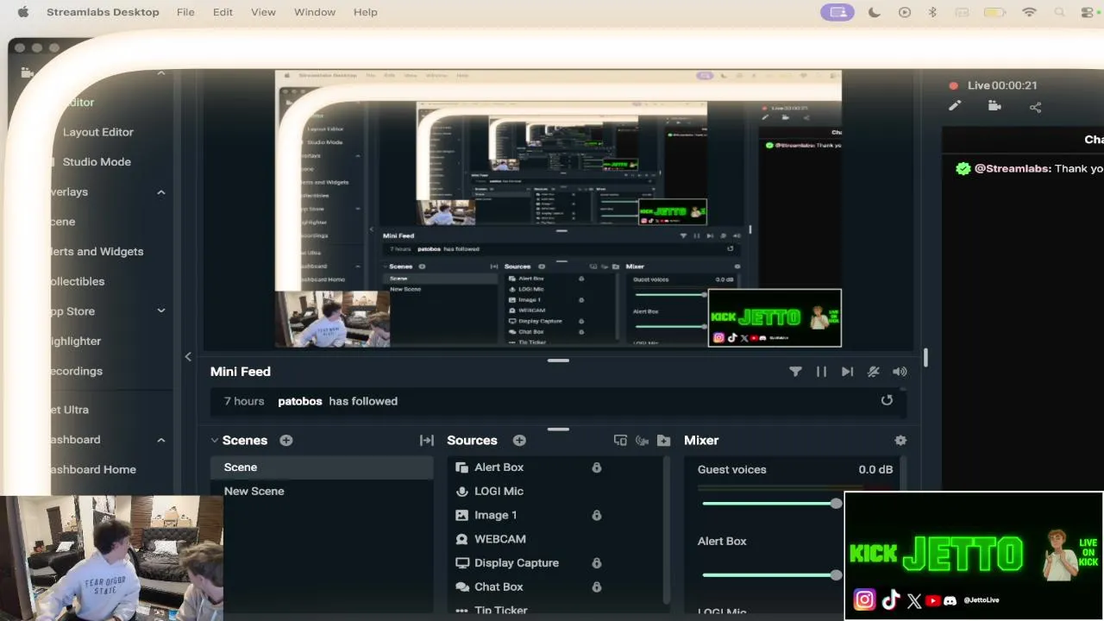Click the patobos username in Mini Feed
The width and height of the screenshot is (1104, 621).
(x=300, y=401)
